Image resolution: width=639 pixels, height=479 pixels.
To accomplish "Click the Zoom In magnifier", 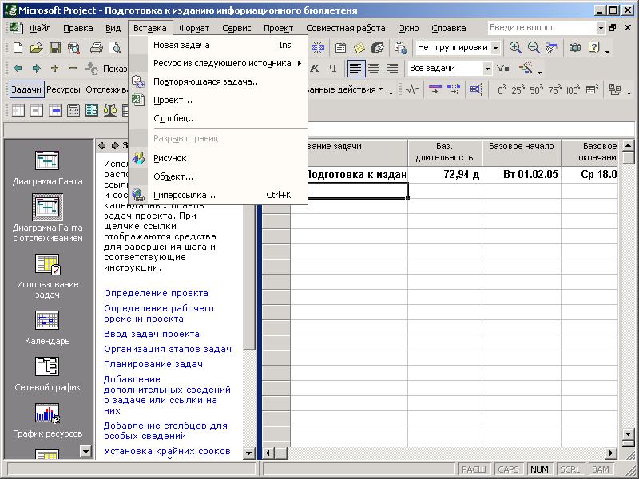I will [515, 48].
